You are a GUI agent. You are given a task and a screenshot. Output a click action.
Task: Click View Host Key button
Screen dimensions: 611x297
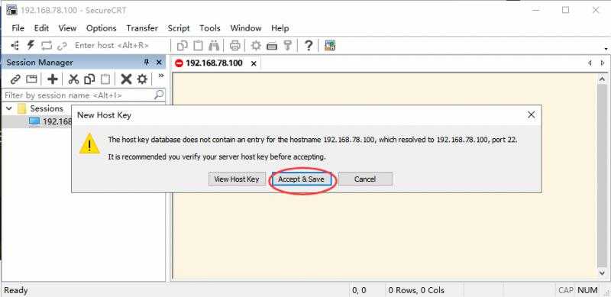(237, 179)
